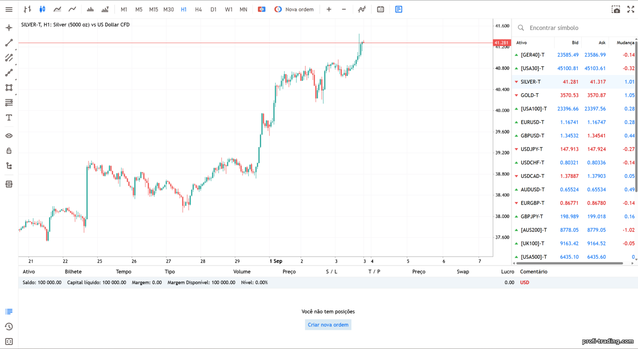Select the crosshair tool
638x349 pixels.
pyautogui.click(x=9, y=27)
